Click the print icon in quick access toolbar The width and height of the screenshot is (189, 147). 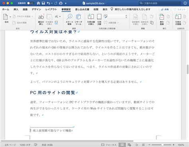(x=61, y=3)
